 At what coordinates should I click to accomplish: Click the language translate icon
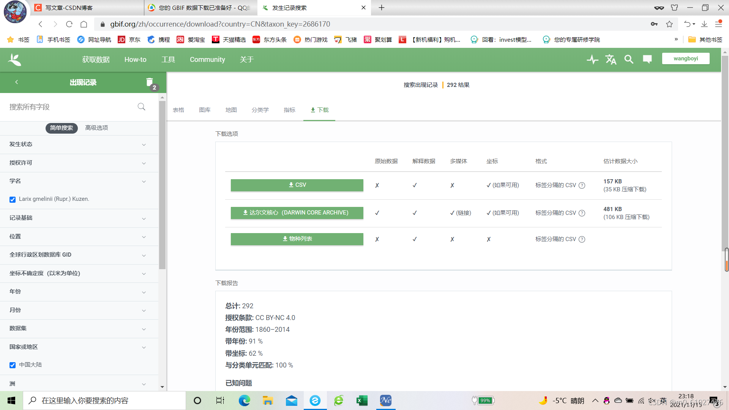(x=611, y=60)
